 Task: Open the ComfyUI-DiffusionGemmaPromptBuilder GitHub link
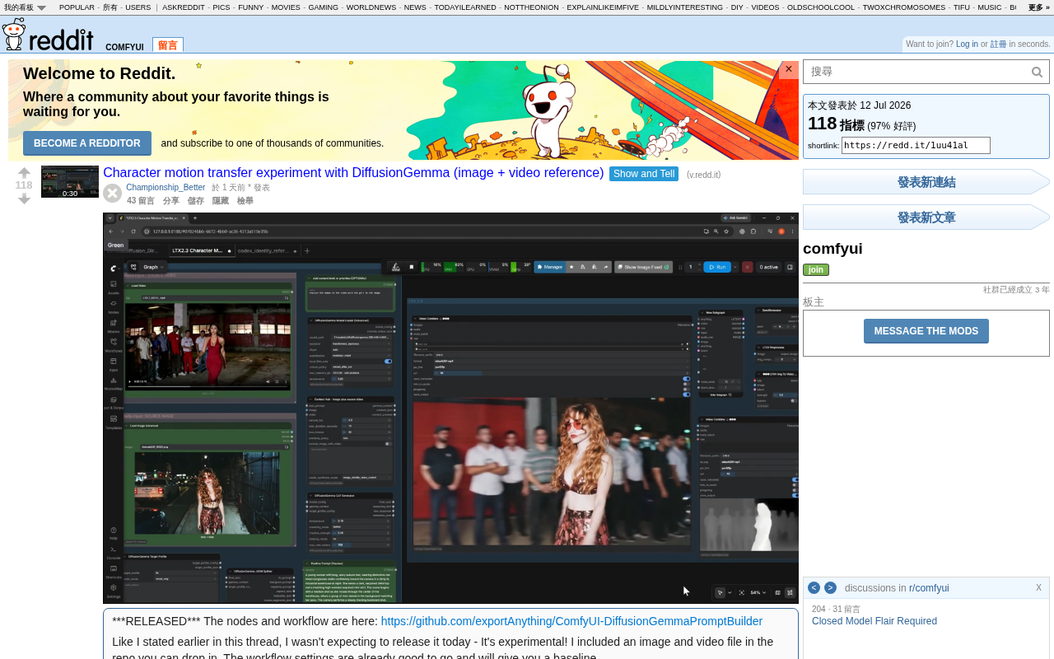click(x=571, y=621)
